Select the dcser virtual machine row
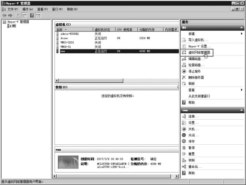Screen dimensions: 246x185 [x=117, y=38]
